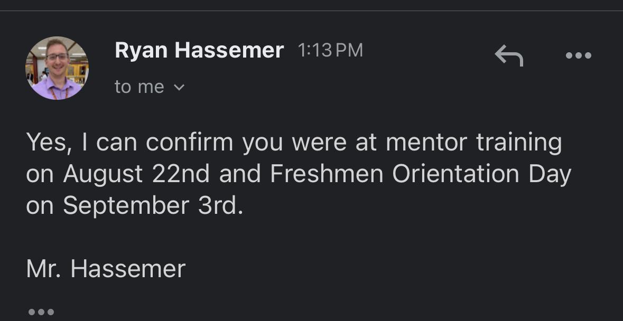623x321 pixels.
Task: Click the word "Ryan" in sender name
Action: tap(141, 51)
